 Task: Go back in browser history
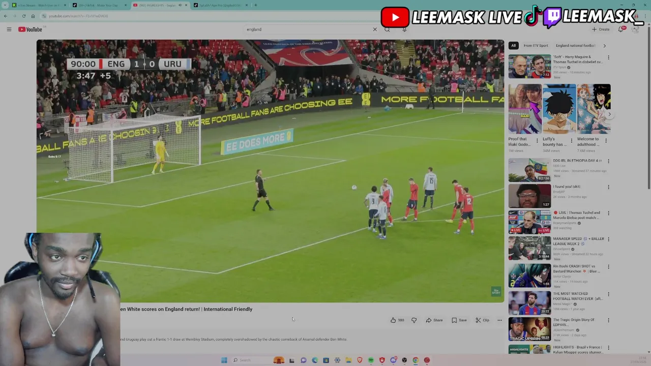(6, 16)
